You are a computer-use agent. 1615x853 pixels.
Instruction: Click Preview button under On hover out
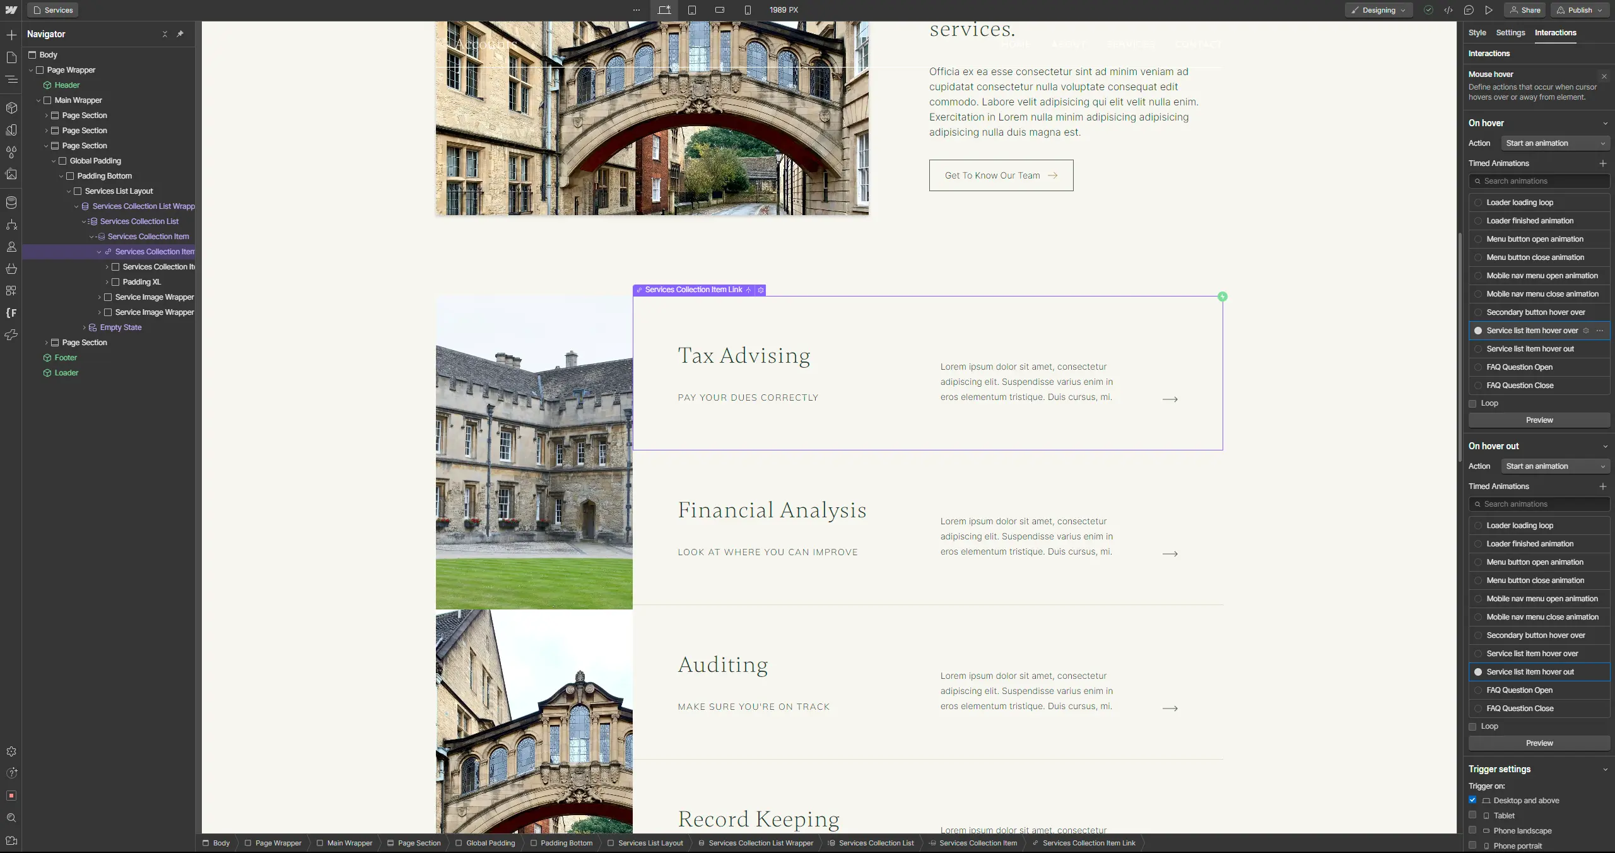tap(1539, 743)
